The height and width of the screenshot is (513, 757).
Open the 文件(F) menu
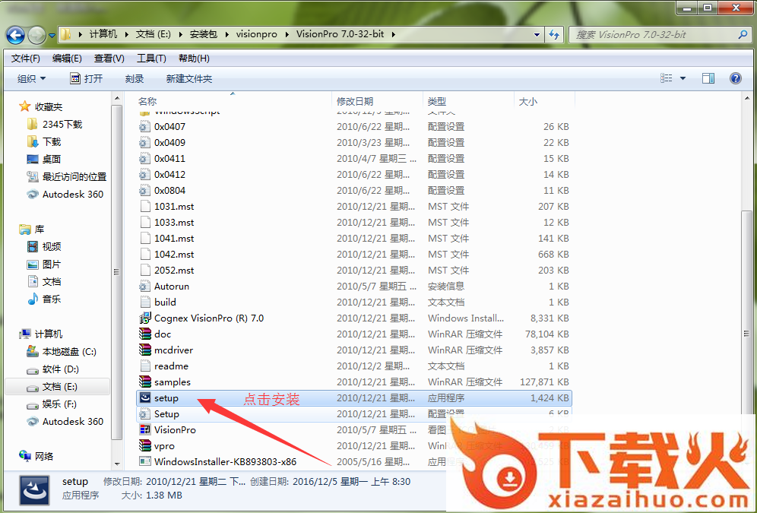click(26, 59)
